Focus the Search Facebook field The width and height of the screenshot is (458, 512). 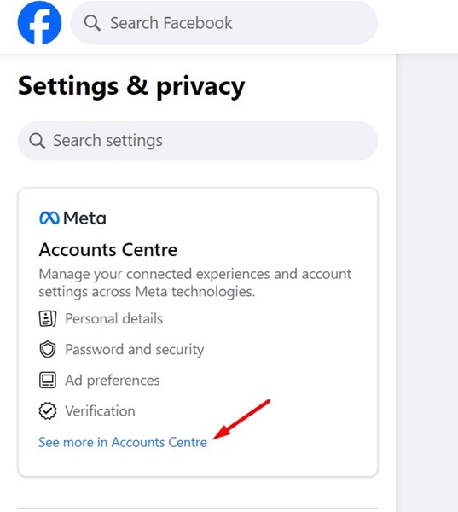tap(224, 23)
